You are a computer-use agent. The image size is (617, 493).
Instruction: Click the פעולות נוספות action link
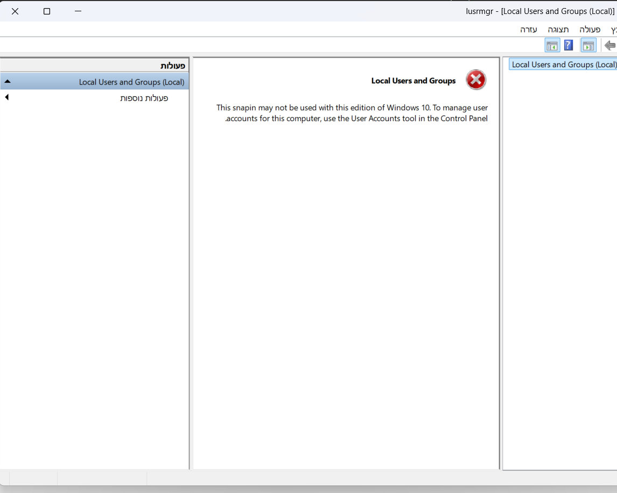tap(144, 98)
